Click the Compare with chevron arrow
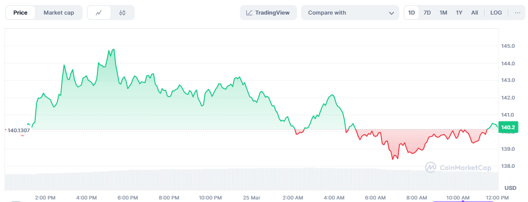The image size is (528, 202). tap(391, 13)
